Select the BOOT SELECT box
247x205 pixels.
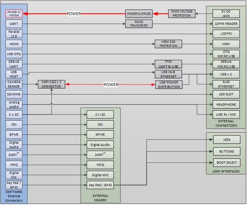[227, 163]
